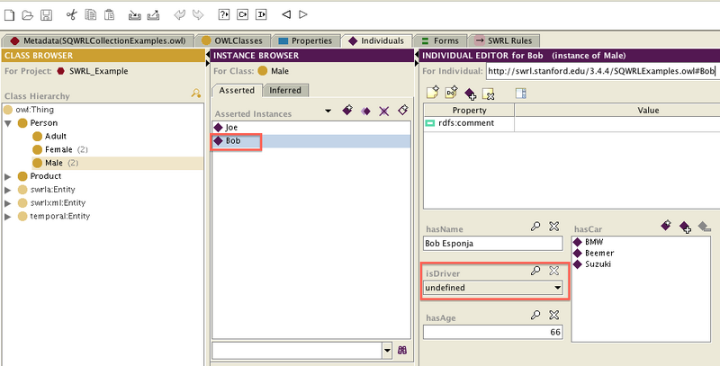Screen dimensions: 720x366
Task: Click outlined diamond icon after delete instance
Action: (x=402, y=110)
